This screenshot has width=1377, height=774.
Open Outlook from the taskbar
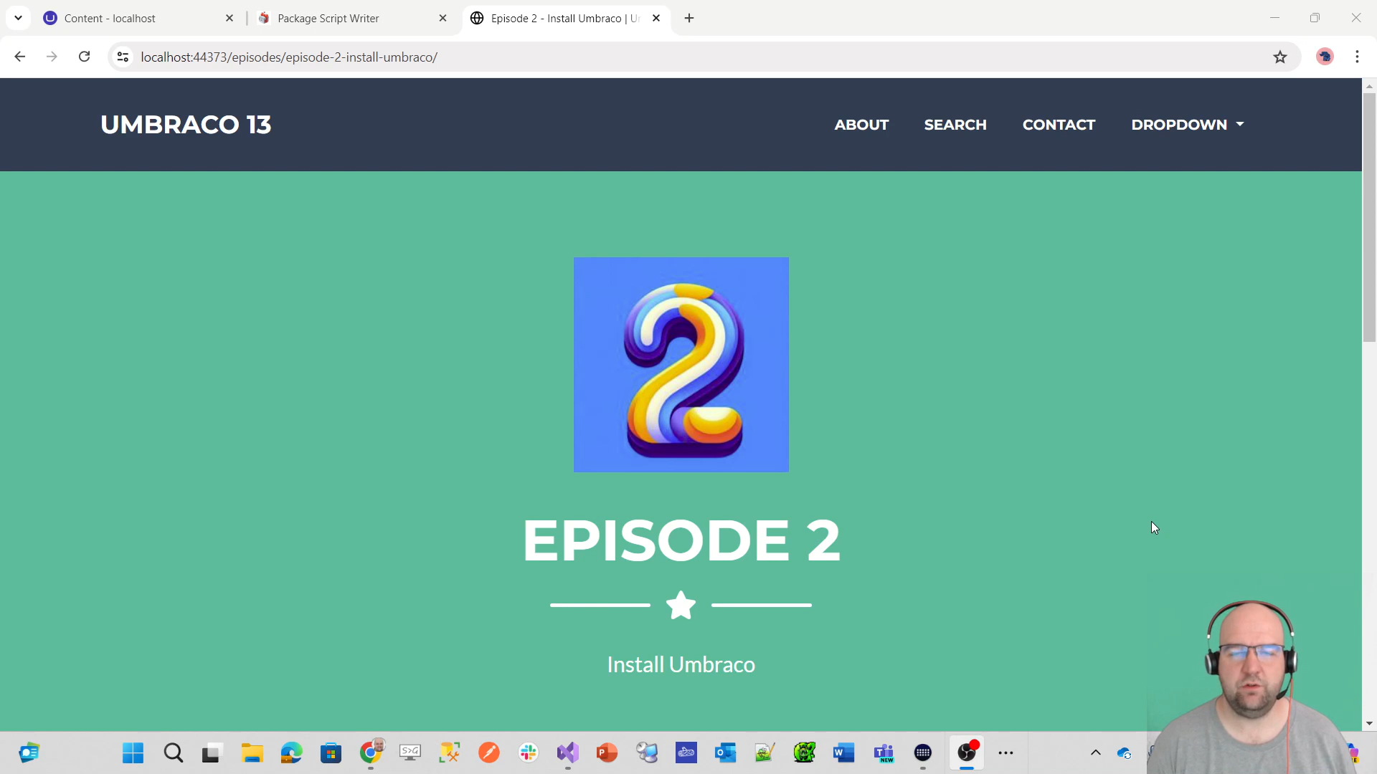725,753
